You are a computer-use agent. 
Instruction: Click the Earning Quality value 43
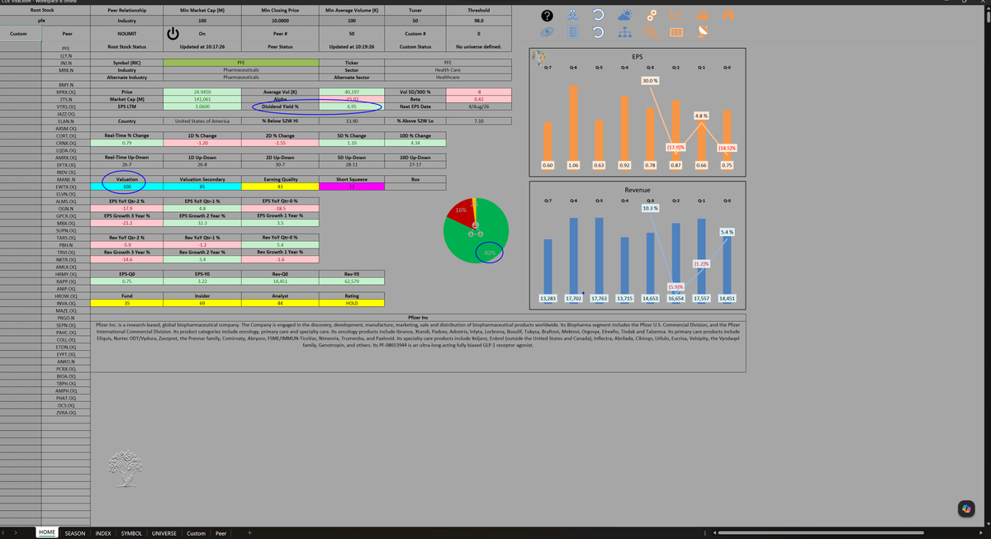280,187
